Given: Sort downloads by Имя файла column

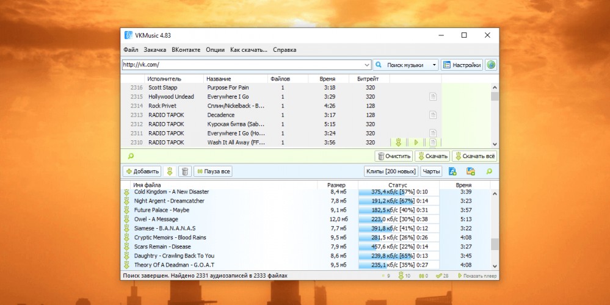Looking at the screenshot, I should pyautogui.click(x=223, y=185).
